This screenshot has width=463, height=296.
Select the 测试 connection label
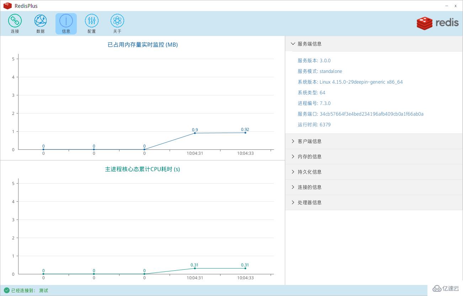tap(43, 290)
